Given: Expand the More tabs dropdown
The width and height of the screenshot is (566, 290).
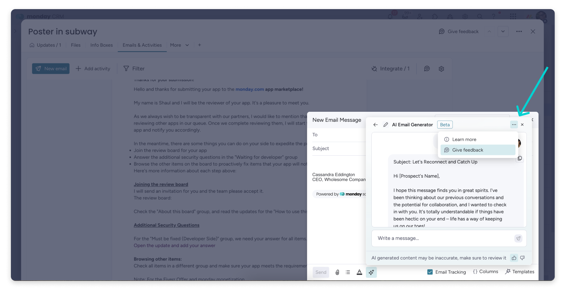Looking at the screenshot, I should point(179,45).
